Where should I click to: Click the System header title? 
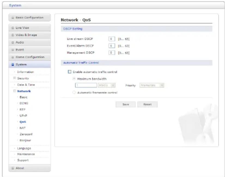point(15,5)
